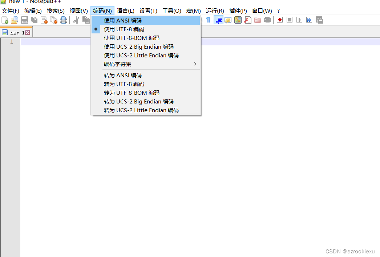This screenshot has height=257, width=380.
Task: Start macro recording with red dot icon
Action: pyautogui.click(x=280, y=20)
